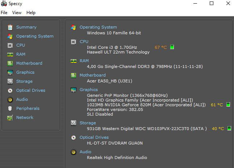Click the CPU chip icon in sidebar
The image size is (234, 168).
click(10, 46)
